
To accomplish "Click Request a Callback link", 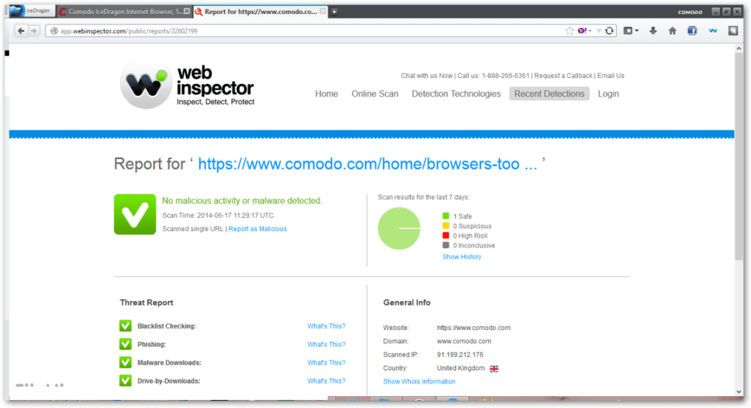I will pyautogui.click(x=563, y=76).
